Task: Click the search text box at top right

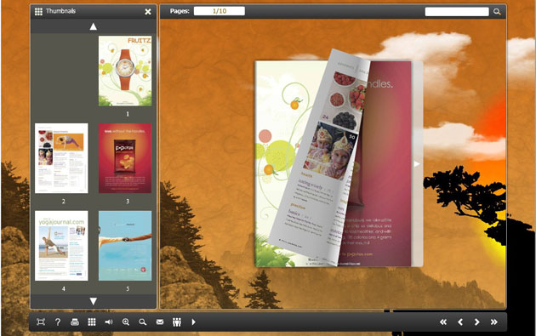Action: (457, 12)
